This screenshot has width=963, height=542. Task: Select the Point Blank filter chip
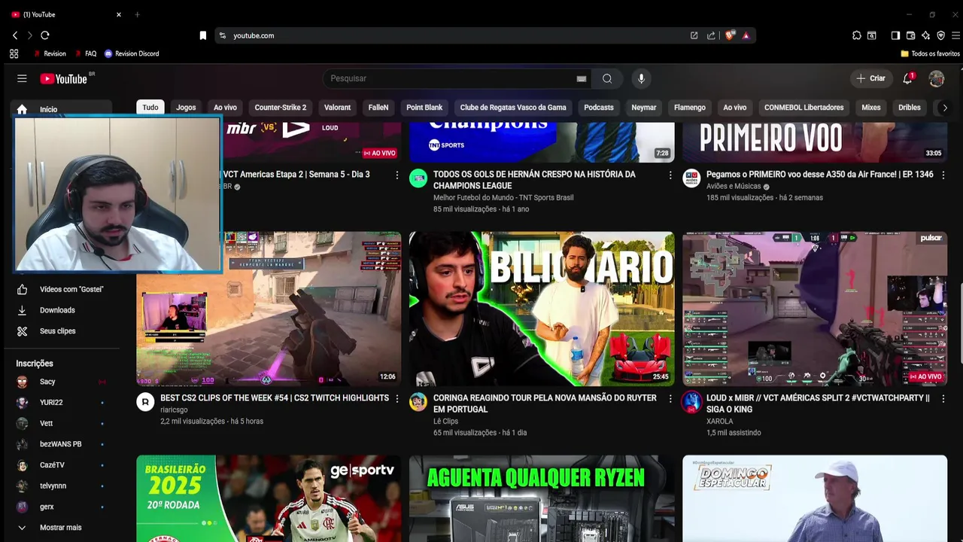424,108
